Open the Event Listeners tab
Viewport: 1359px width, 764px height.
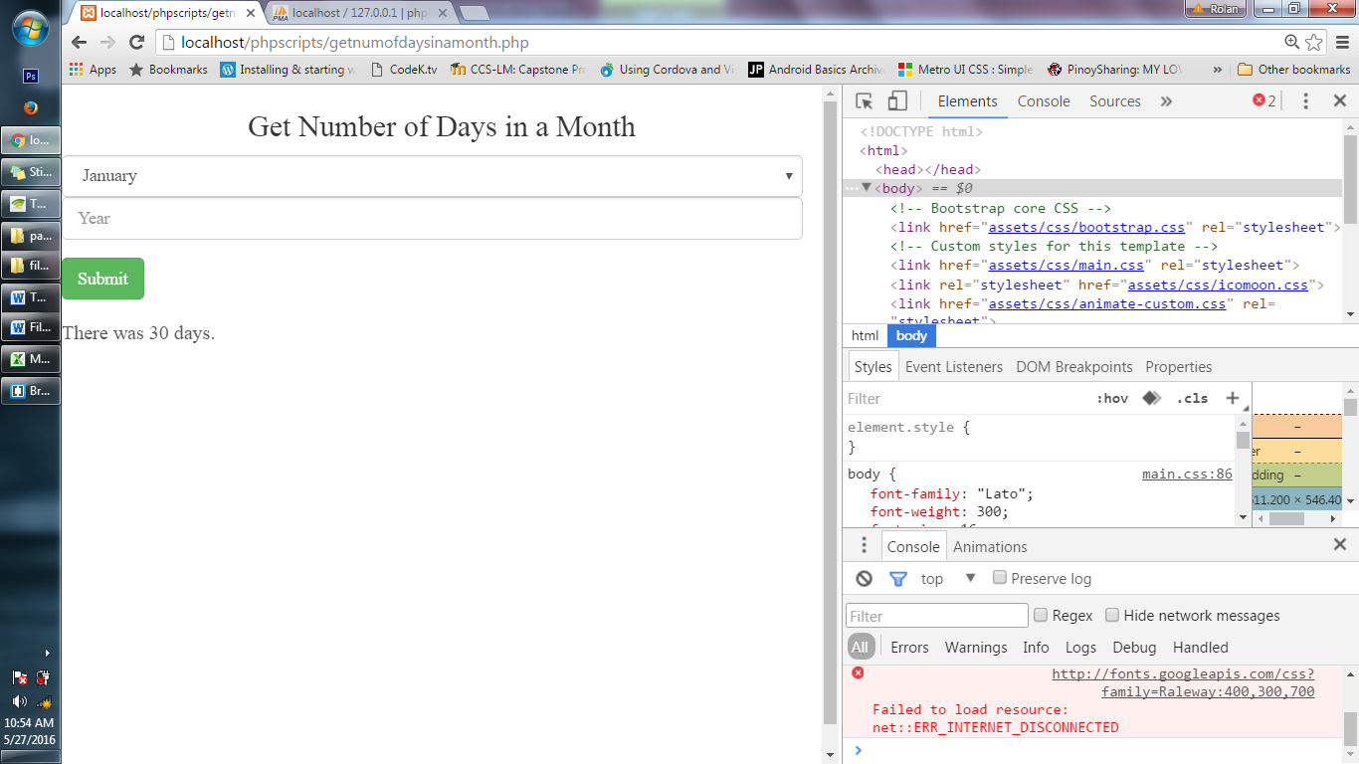954,366
